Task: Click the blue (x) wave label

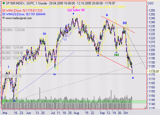Action: click(x=125, y=23)
